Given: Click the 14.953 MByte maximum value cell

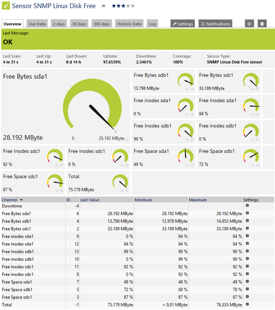Looking at the screenshot, I should pos(229,221).
